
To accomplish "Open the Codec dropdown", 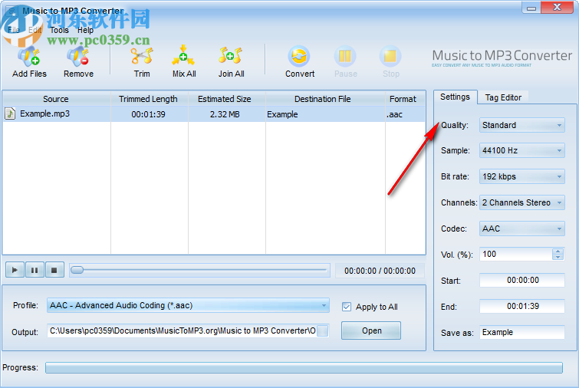I will [x=521, y=229].
